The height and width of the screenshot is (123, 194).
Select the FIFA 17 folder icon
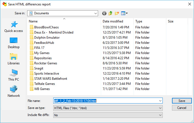[32, 48]
